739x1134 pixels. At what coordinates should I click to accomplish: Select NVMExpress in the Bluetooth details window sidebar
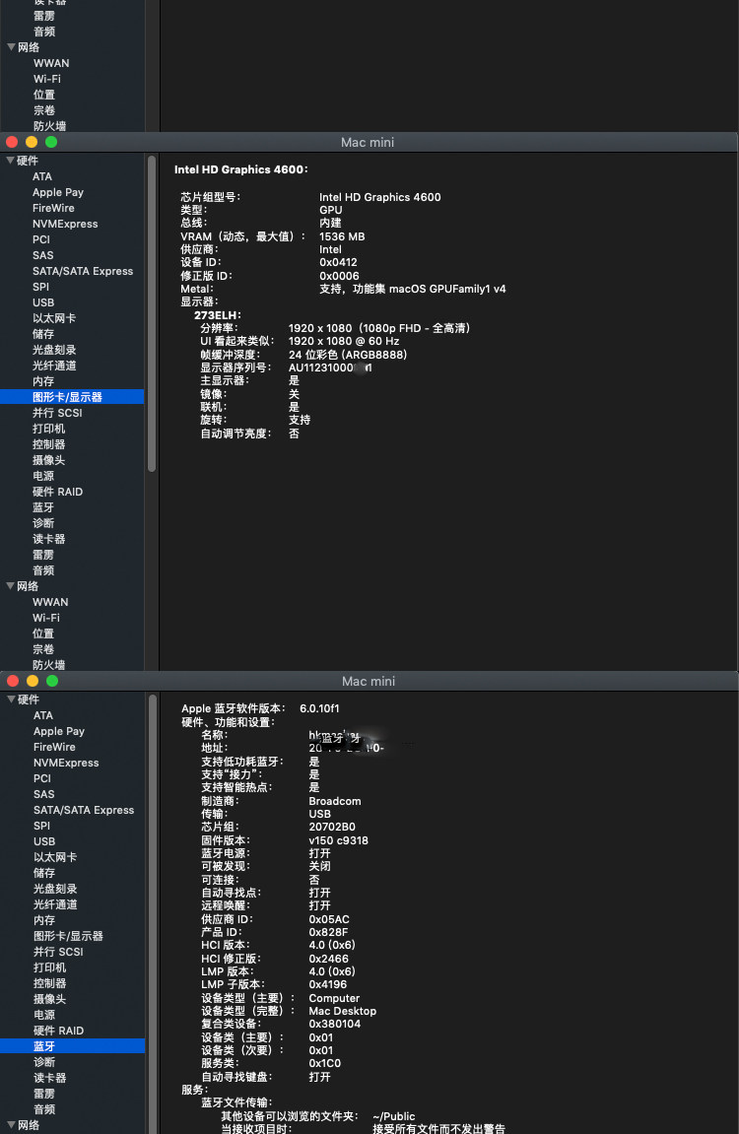66,763
